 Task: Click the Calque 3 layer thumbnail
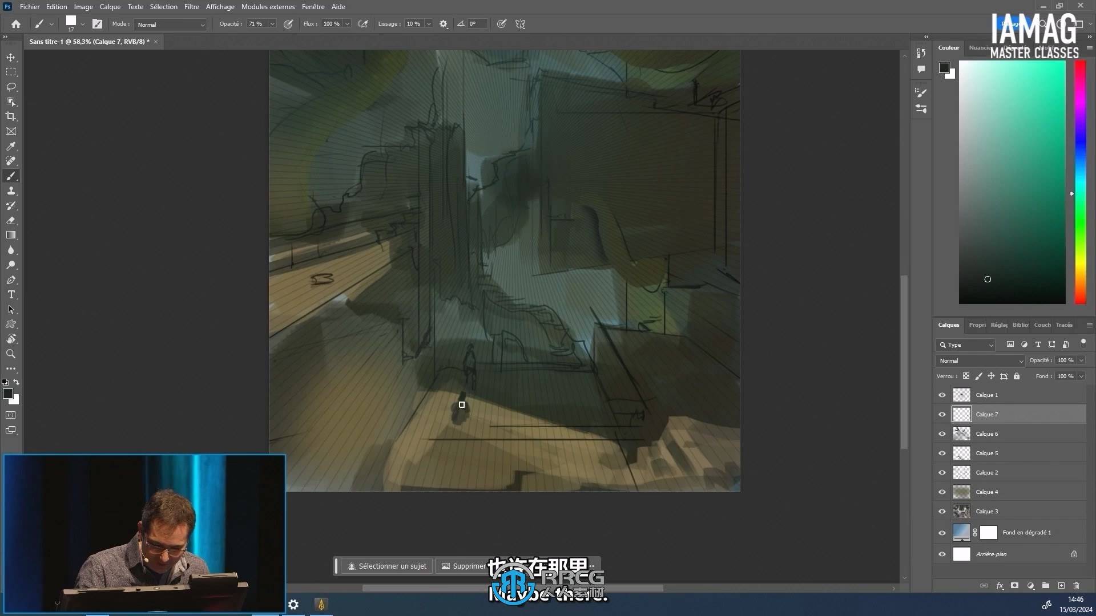click(x=962, y=512)
